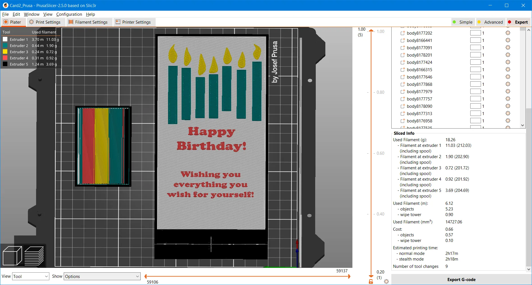532x285 pixels.
Task: Click the add-part icon beside body8166441
Action: tap(402, 40)
